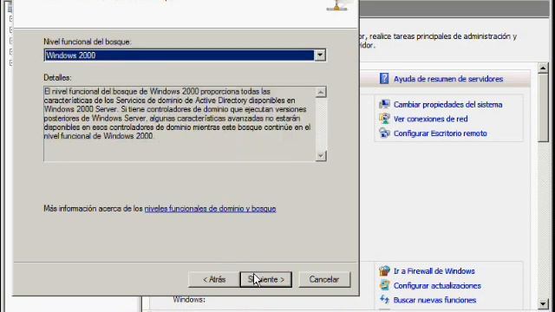Open Ir a Firewall de Windows link
555x312 pixels.
pos(434,271)
